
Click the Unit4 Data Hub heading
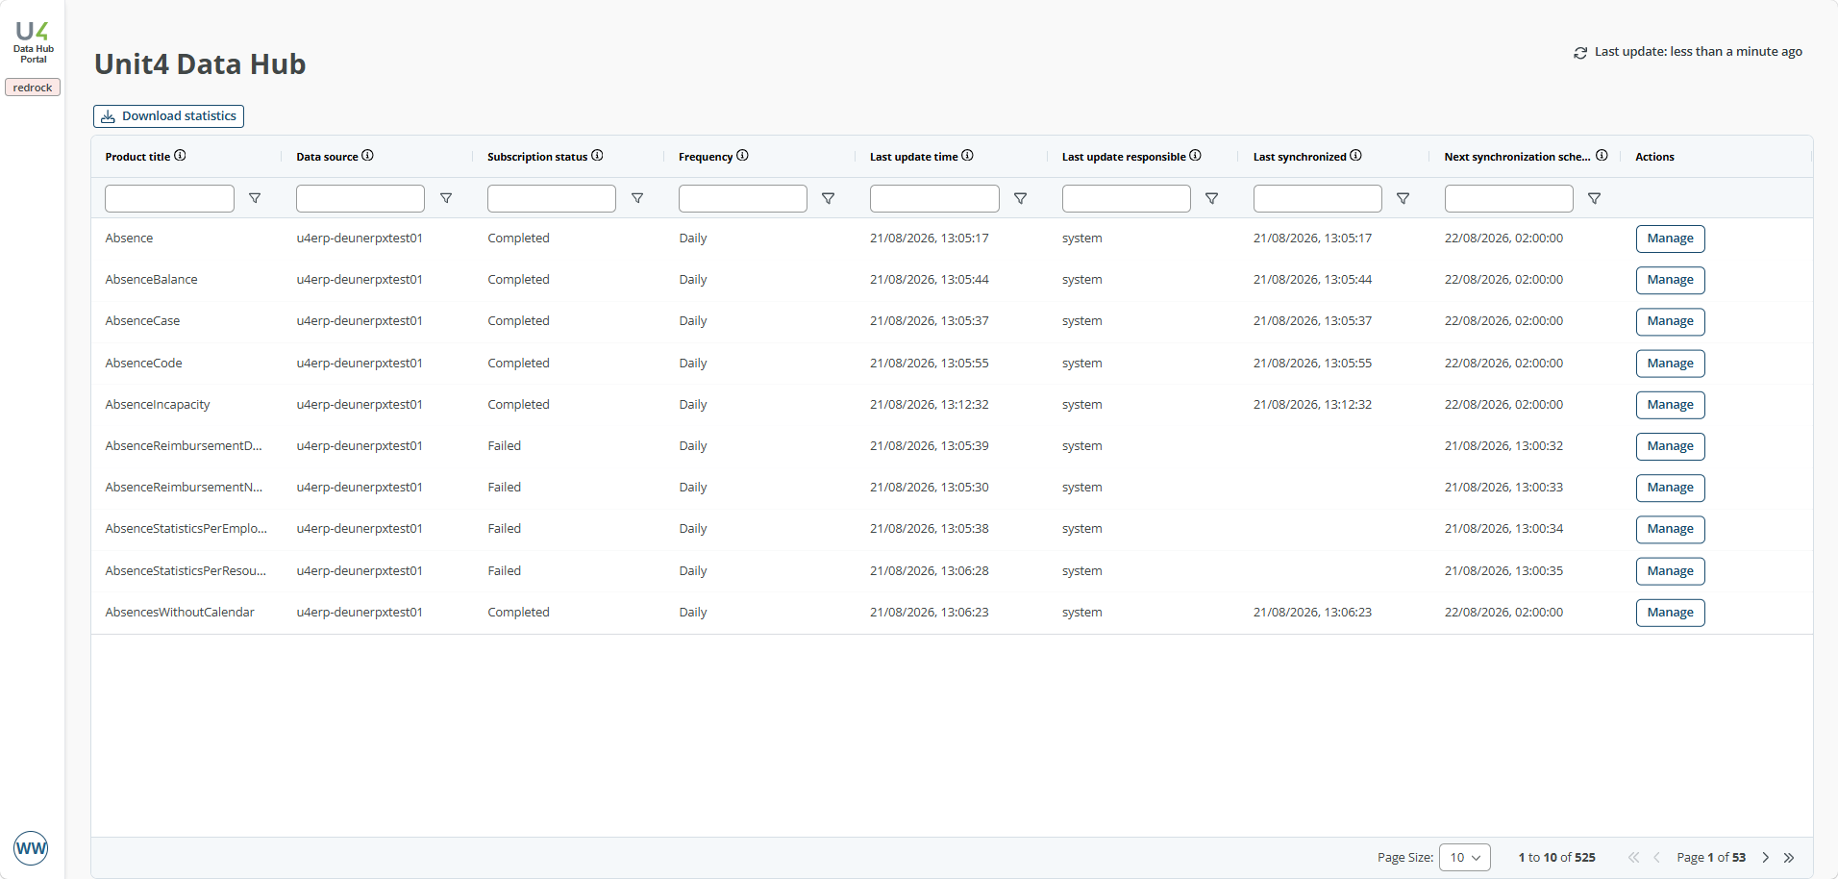[200, 64]
